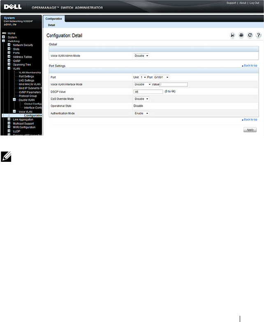Click the Refresh icon
This screenshot has height=322, width=264.
(x=250, y=35)
